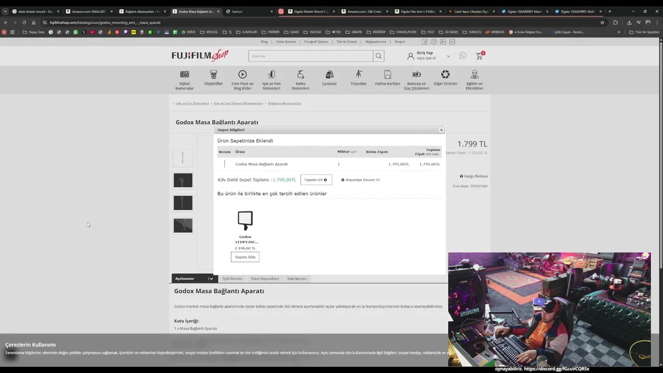Viewport: 663px width, 373px height.
Task: Close the Sepet Bilgileri popup
Action: 441,130
